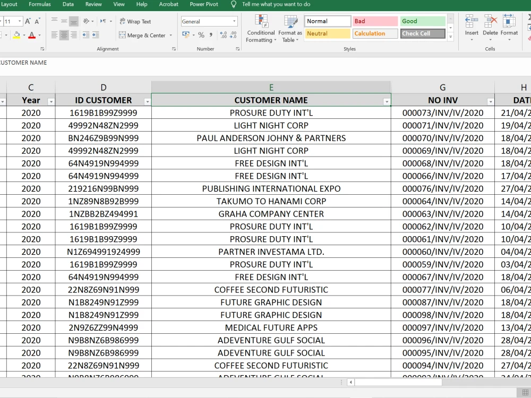Click the Increase Decimal icon
This screenshot has height=398, width=531.
223,34
